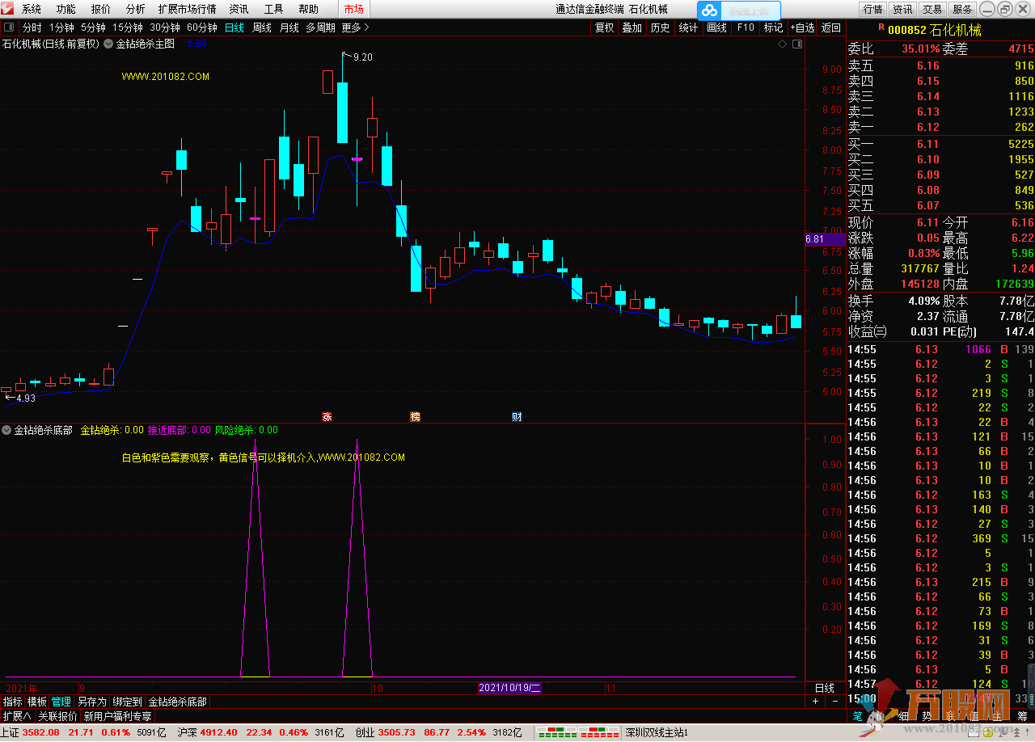Click the 榜 marker under the chart
Image resolution: width=1035 pixels, height=742 pixels.
[x=415, y=417]
